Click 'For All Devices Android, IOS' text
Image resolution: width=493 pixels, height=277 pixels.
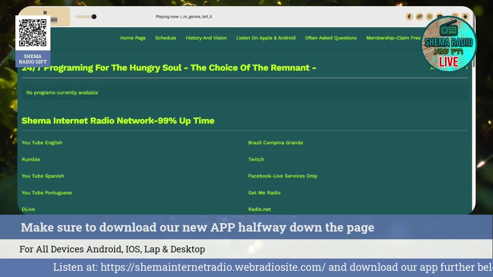(x=112, y=249)
